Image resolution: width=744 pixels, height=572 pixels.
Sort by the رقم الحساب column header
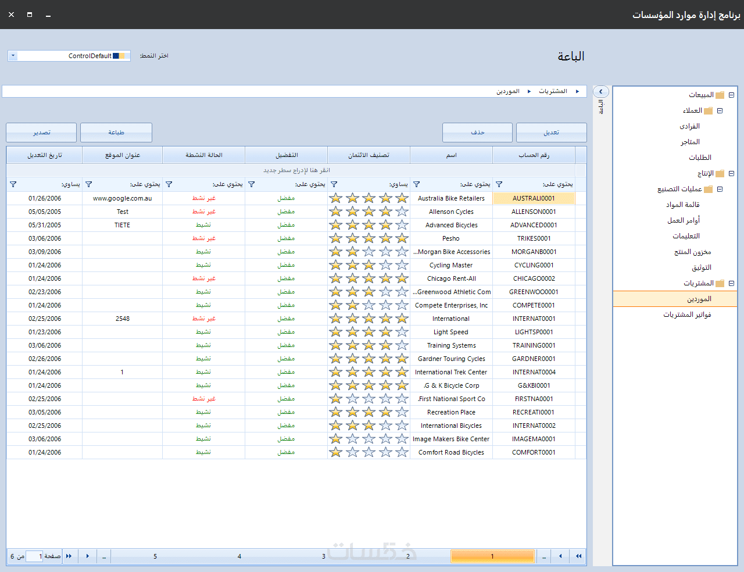click(x=534, y=155)
